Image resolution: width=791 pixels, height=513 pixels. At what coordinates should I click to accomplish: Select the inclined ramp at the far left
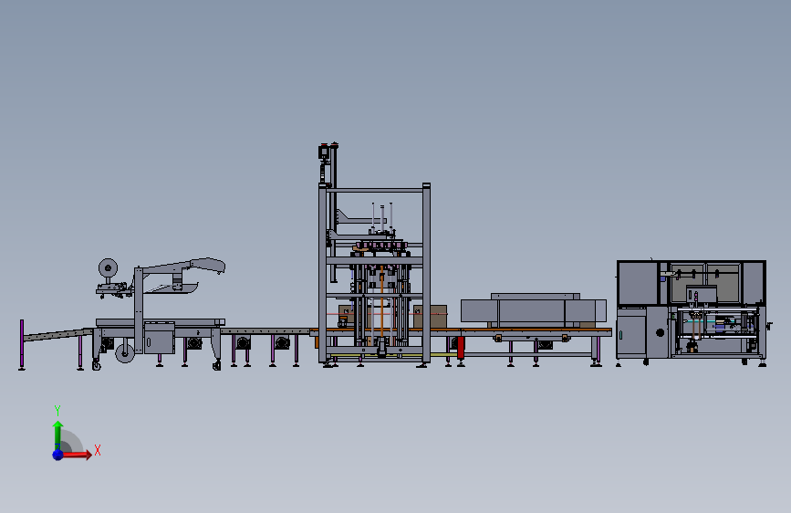click(58, 334)
